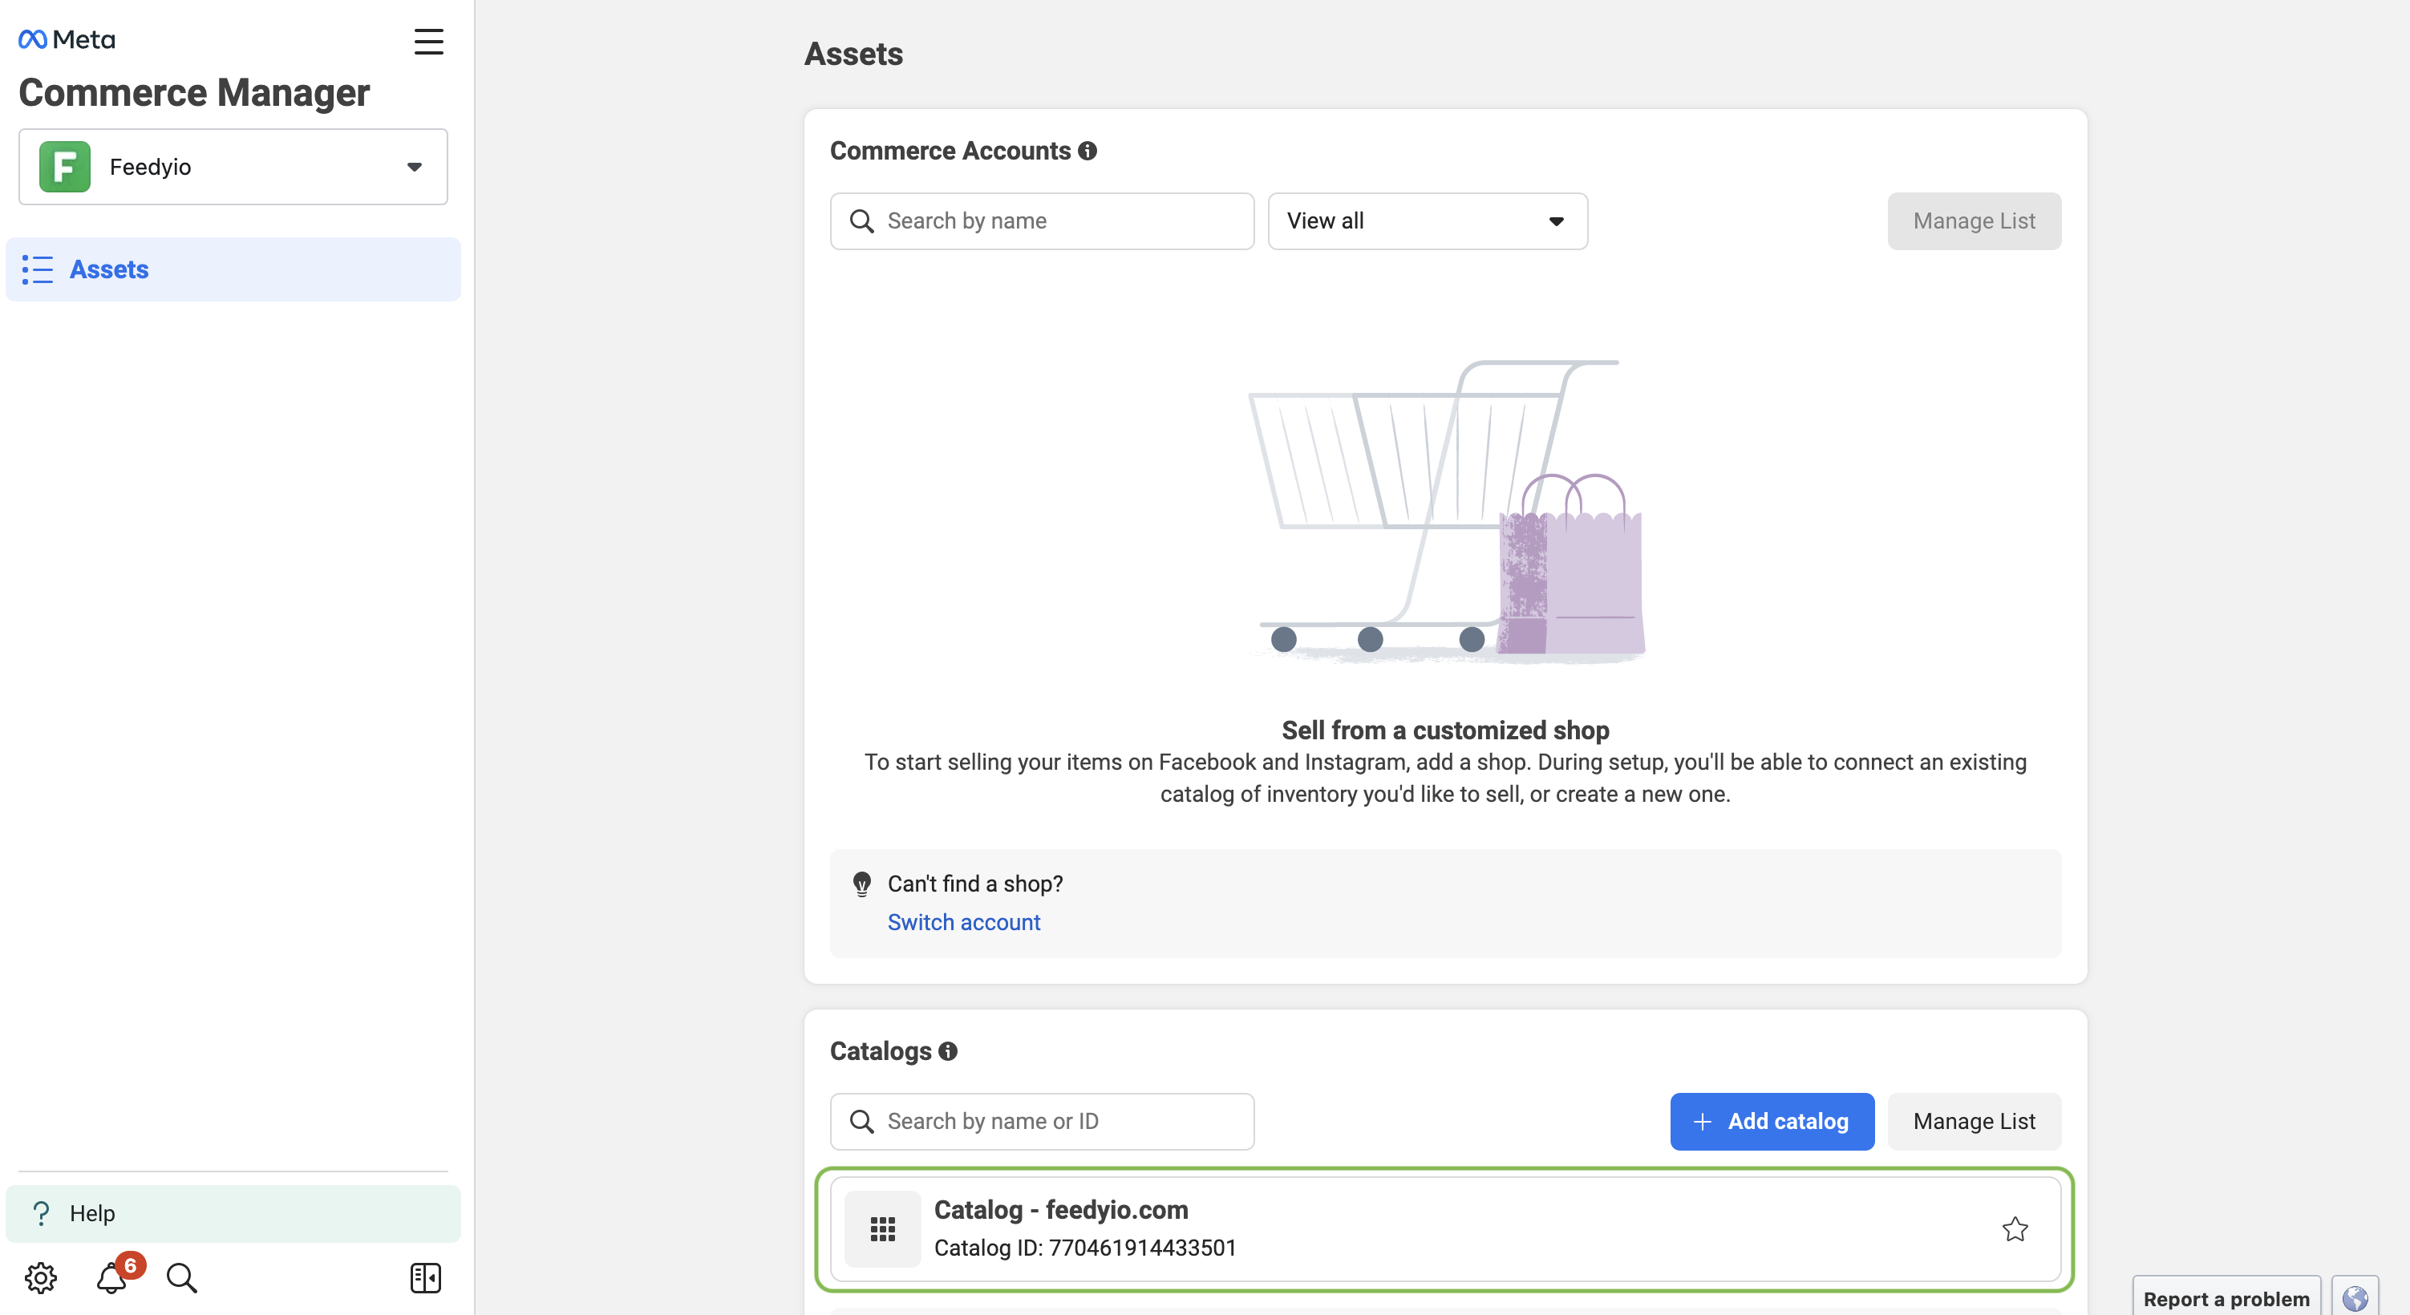Open the View all dropdown
The width and height of the screenshot is (2410, 1315).
pos(1428,221)
